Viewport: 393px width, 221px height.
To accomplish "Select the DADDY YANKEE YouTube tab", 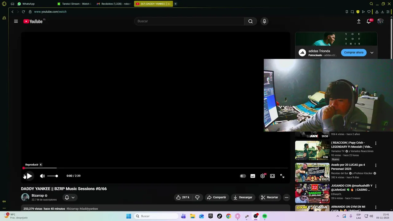I will tap(154, 4).
